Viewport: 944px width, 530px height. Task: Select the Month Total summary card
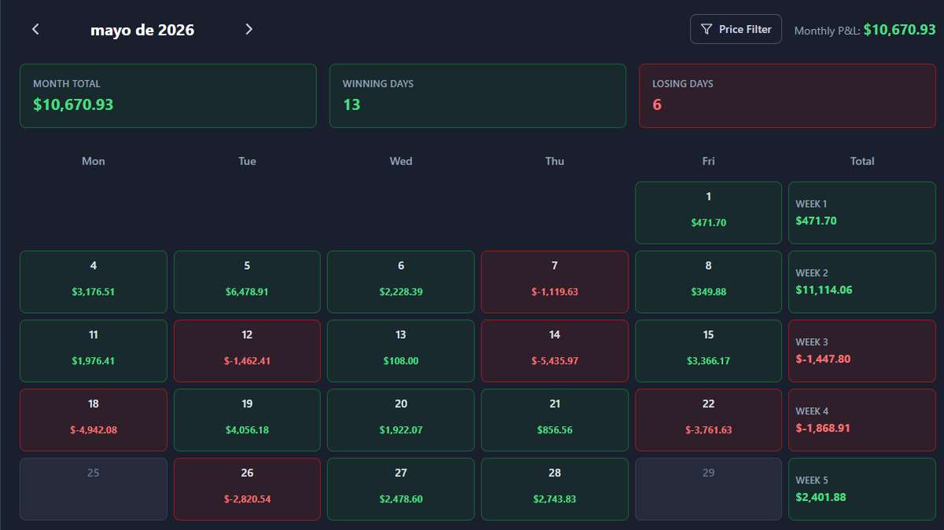[x=168, y=96]
